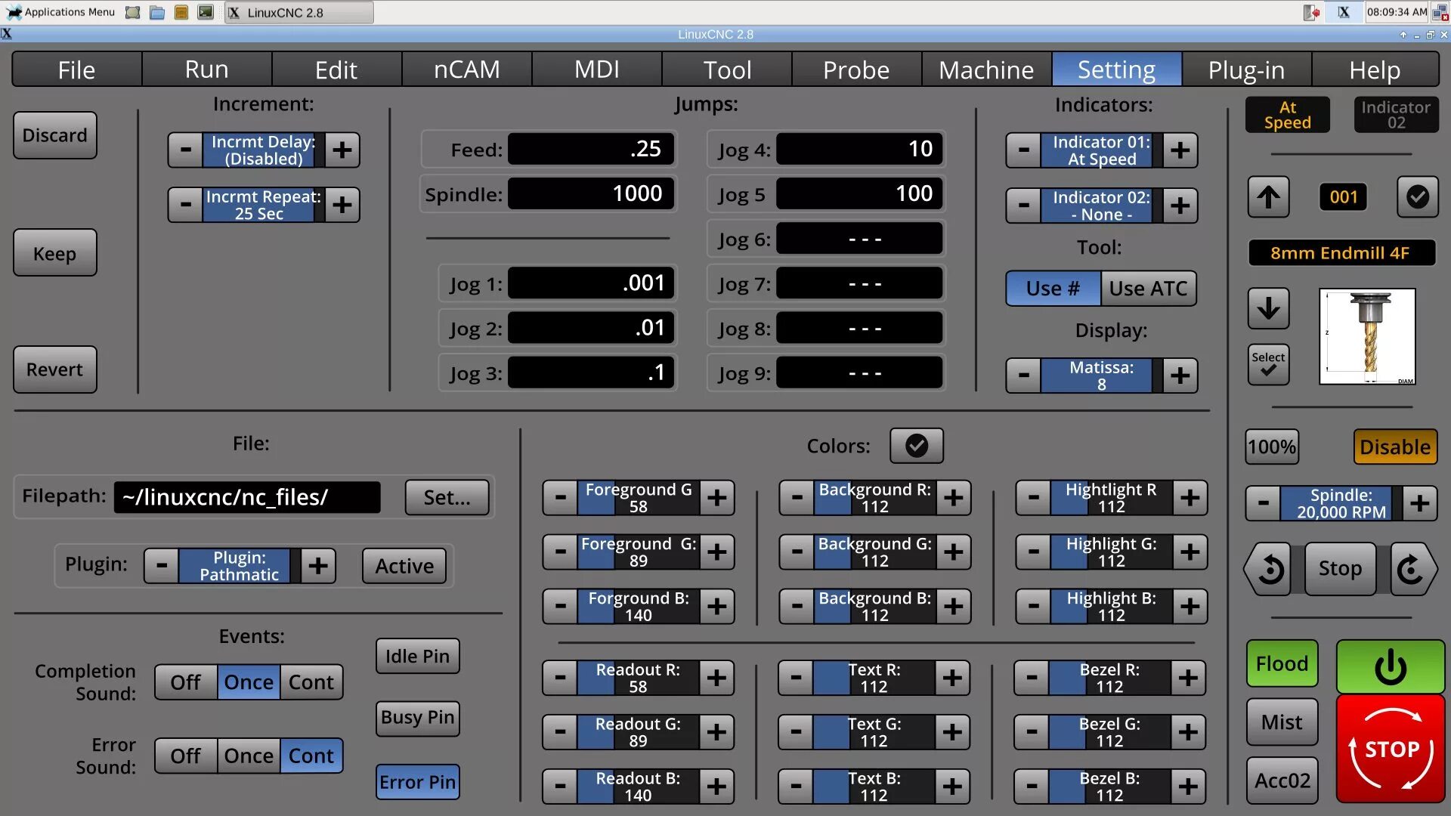Viewport: 1451px width, 816px height.
Task: Click the spindle Stop button
Action: [1340, 569]
